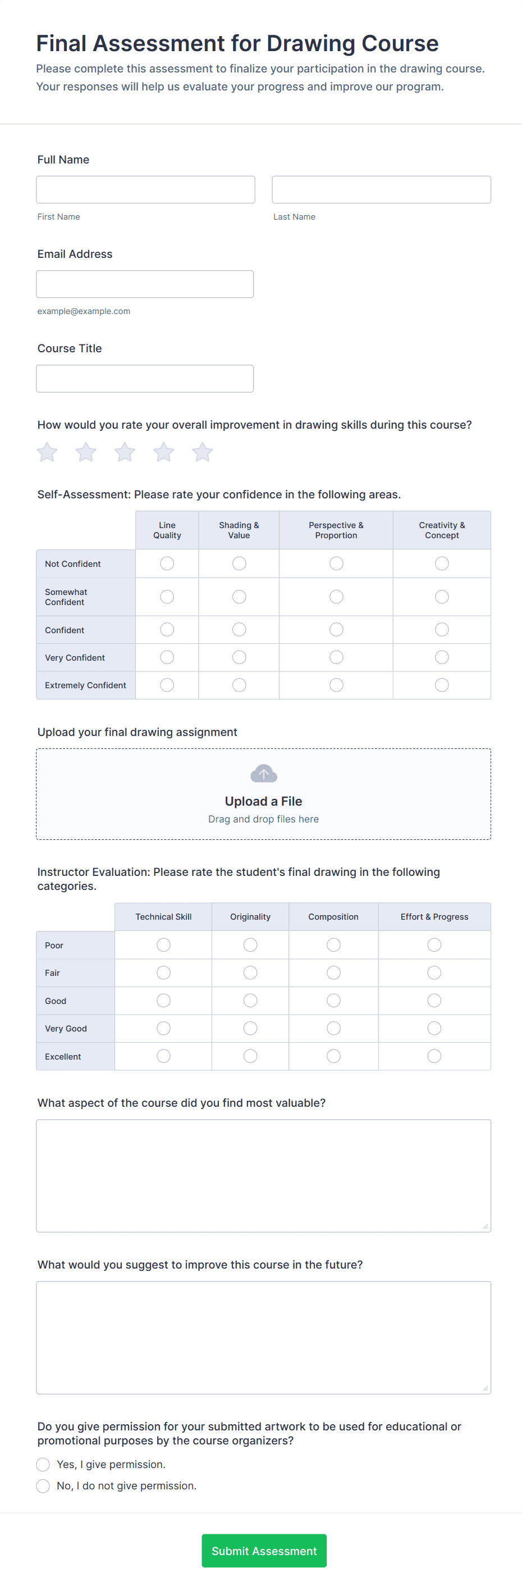Screen dimensions: 522x1595
Task: Choose "Extremely Confident" for Creativity & Concept
Action: [x=441, y=685]
